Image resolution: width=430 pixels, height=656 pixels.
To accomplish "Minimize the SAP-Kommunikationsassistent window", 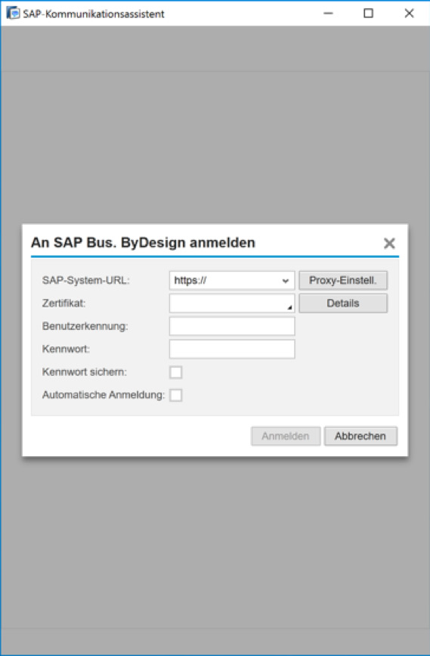I will [x=329, y=14].
